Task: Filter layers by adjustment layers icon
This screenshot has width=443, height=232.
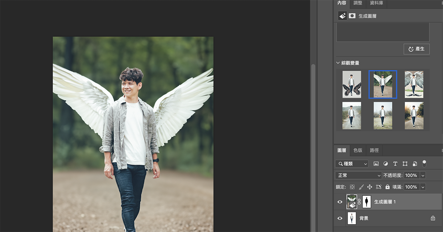Action: 386,164
